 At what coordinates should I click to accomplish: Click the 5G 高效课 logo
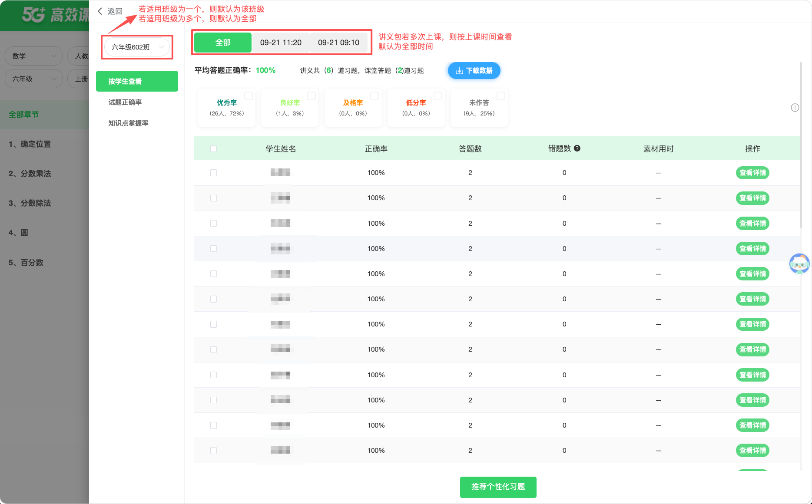(56, 15)
